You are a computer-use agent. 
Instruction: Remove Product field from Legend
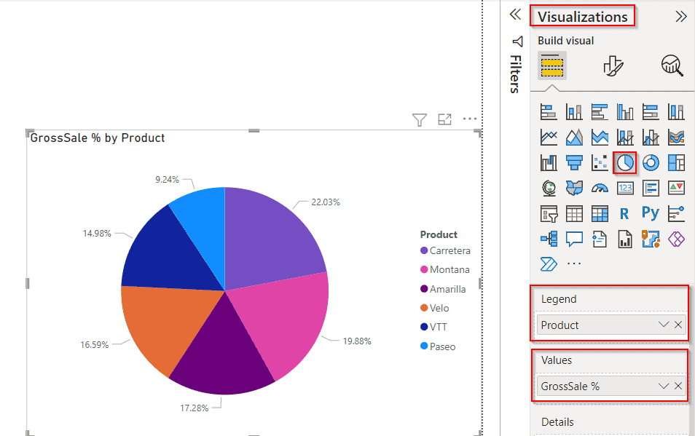(678, 325)
